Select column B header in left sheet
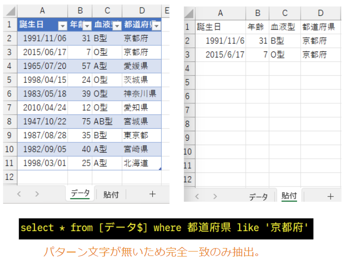This screenshot has height=263, width=342. click(80, 10)
